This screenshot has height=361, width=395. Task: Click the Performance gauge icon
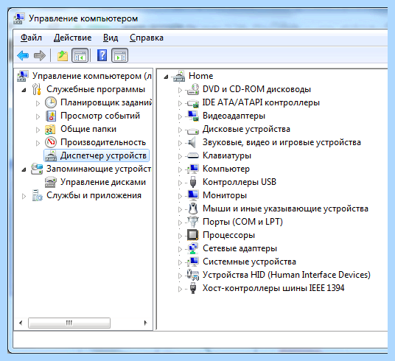click(51, 142)
